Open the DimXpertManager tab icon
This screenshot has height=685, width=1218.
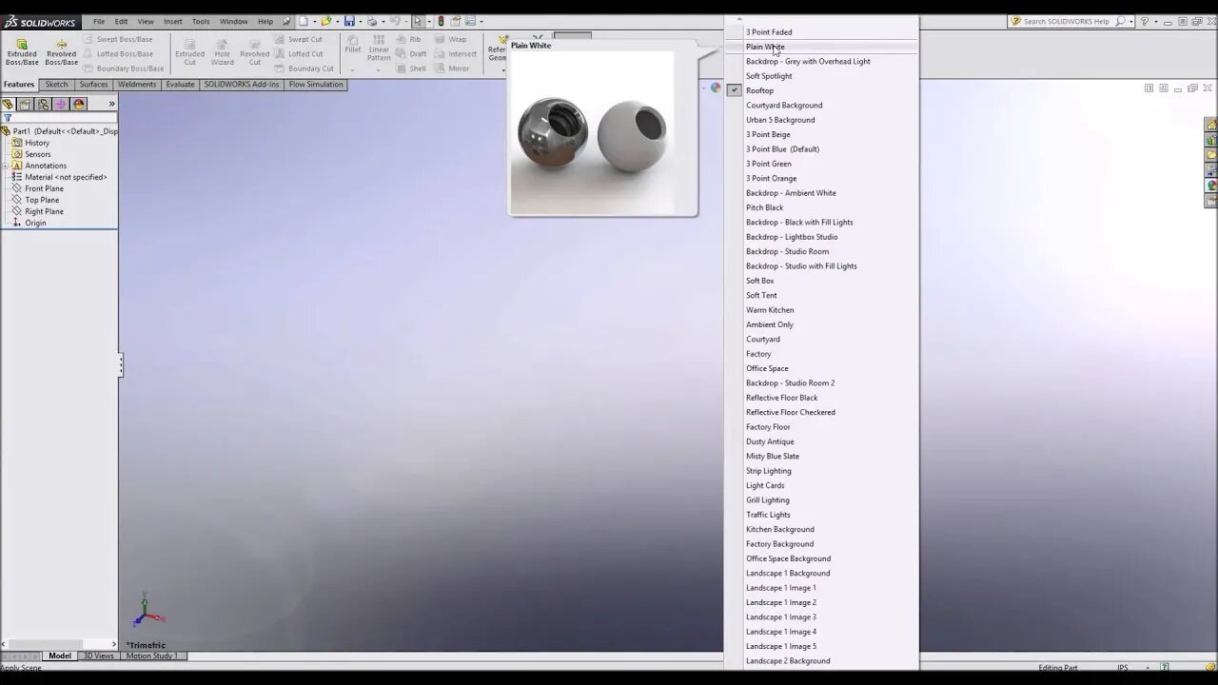coord(61,104)
